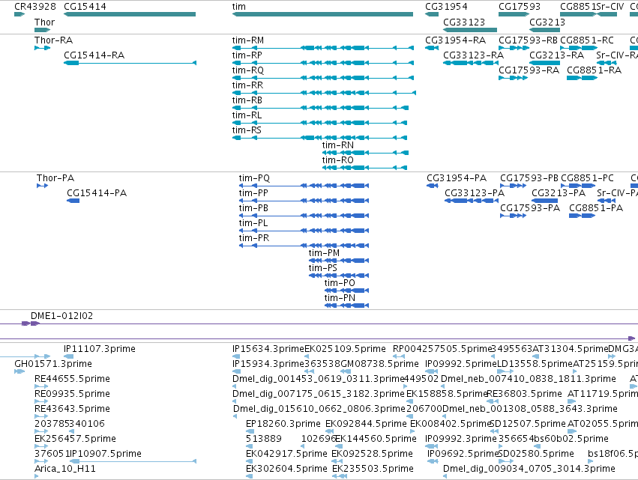Screen dimensions: 638x480
Task: Select transcript tim-RP
Action: 323,63
